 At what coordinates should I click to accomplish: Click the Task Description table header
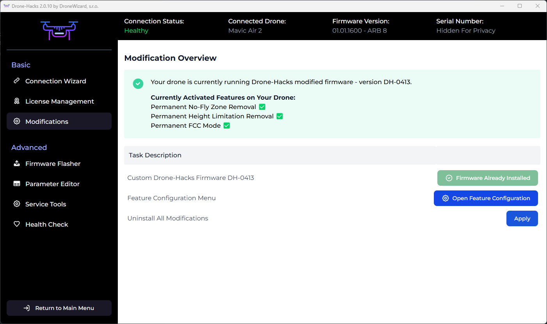click(x=155, y=155)
